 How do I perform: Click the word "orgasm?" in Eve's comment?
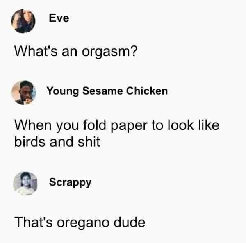pyautogui.click(x=109, y=52)
